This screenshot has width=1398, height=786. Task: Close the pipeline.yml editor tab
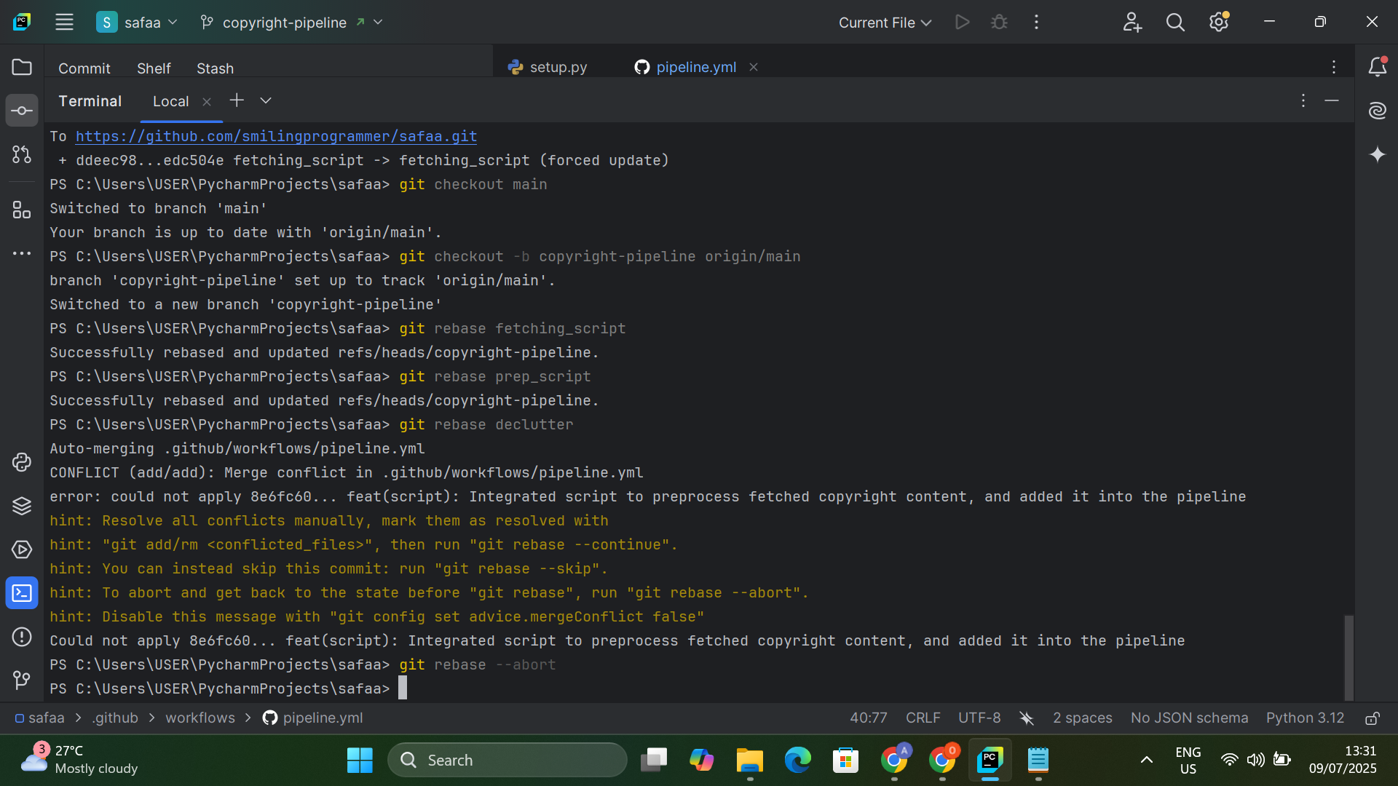[x=754, y=67]
